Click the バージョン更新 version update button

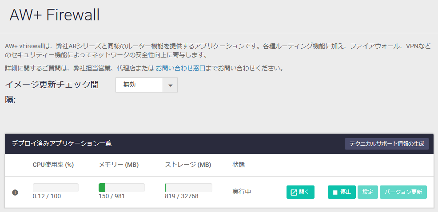click(x=403, y=192)
